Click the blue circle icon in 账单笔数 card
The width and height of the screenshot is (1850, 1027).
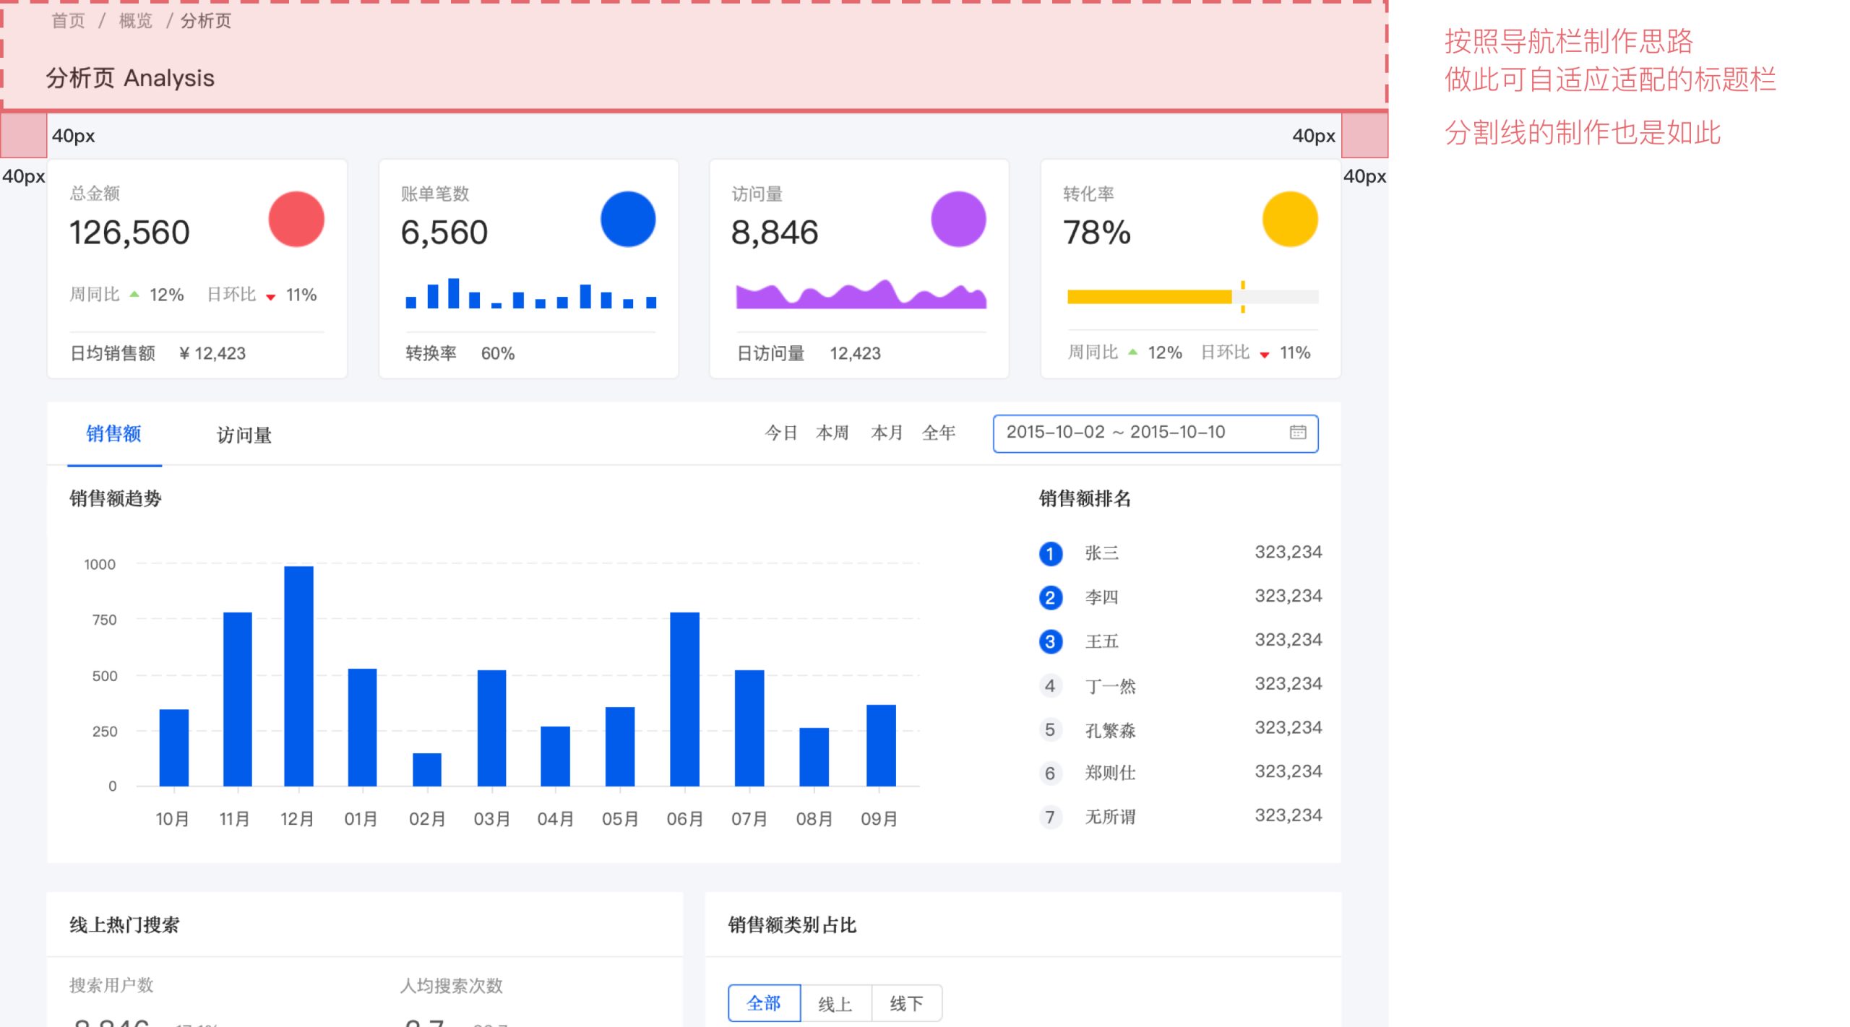pos(628,219)
